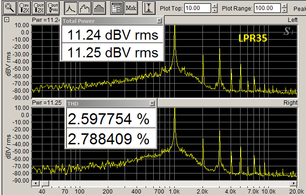The width and height of the screenshot is (306, 195).
Task: Click the horizontal scrollbar right arrow
Action: (294, 183)
